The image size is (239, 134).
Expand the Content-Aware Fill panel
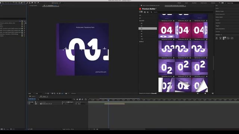(x=220, y=14)
